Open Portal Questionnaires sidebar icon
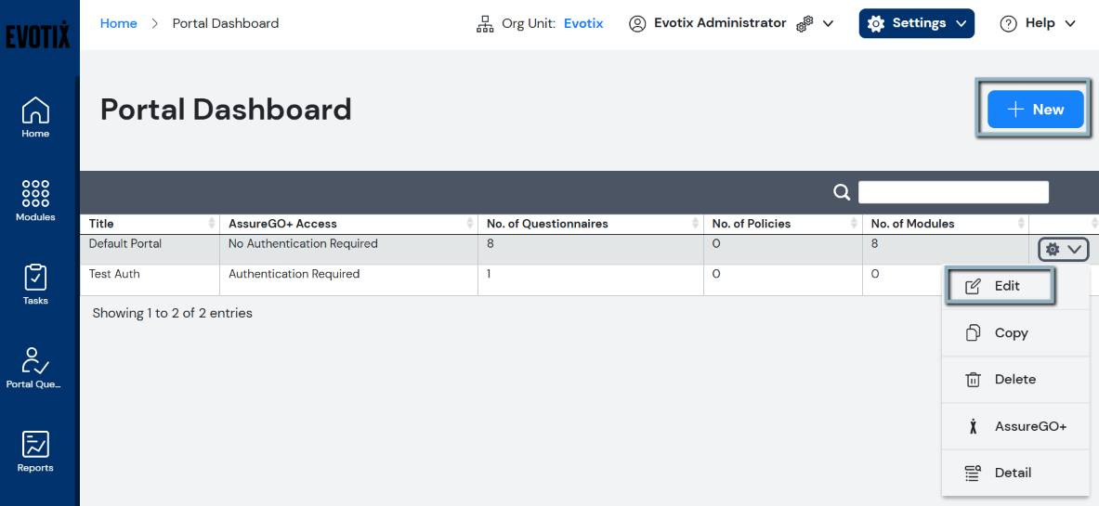This screenshot has height=506, width=1099. click(x=35, y=368)
